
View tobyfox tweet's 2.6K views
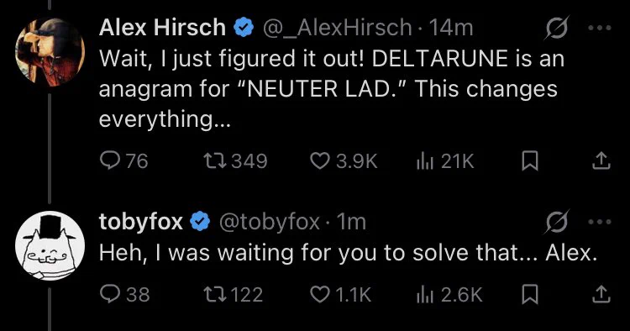pyautogui.click(x=449, y=294)
